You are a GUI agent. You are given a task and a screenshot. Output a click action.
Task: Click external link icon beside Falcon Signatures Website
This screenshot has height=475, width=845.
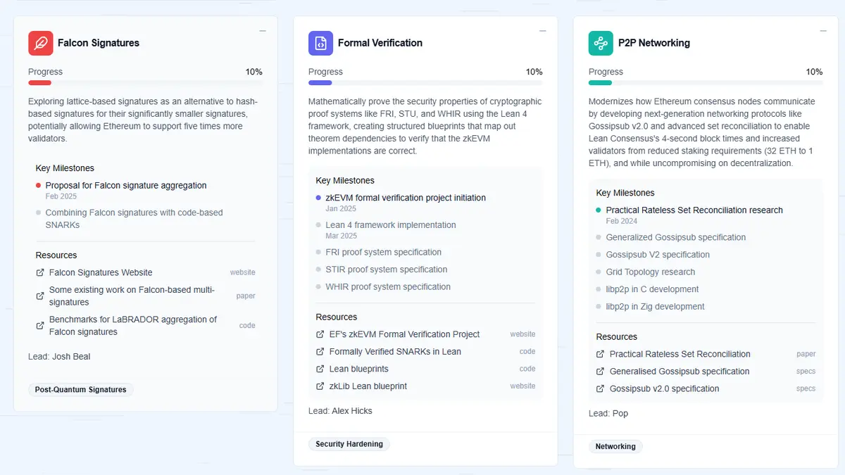tap(40, 272)
